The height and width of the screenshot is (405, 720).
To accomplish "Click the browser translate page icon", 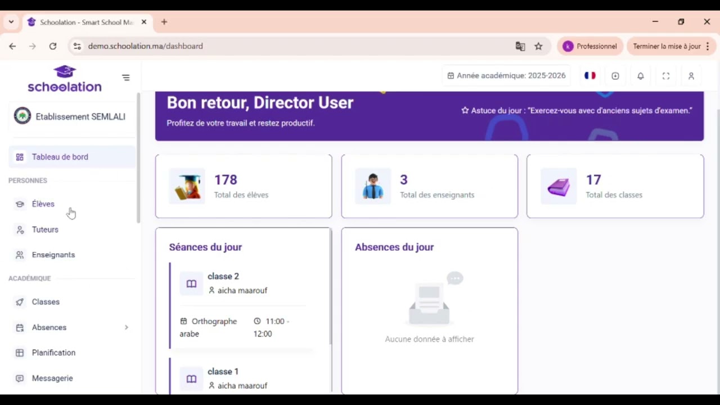I will (x=520, y=46).
